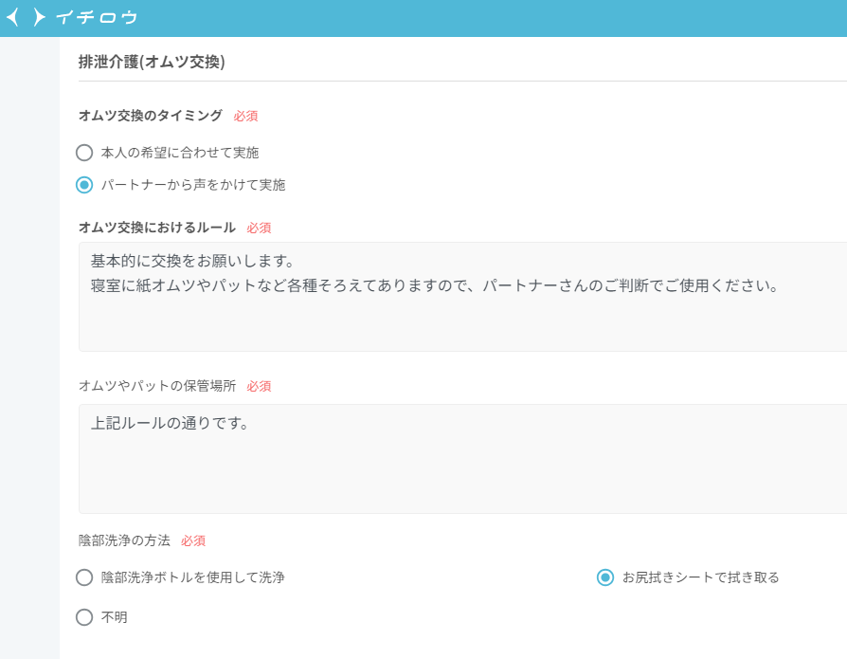Select パートナーから声をかけて実施 radio button
Screen dimensions: 847x659
(84, 185)
